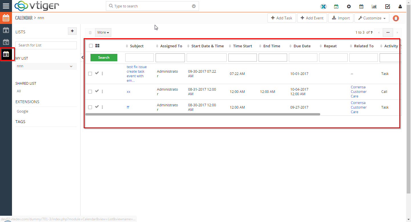This screenshot has width=411, height=222.
Task: Open the 'test fix issue' subject link
Action: click(137, 74)
